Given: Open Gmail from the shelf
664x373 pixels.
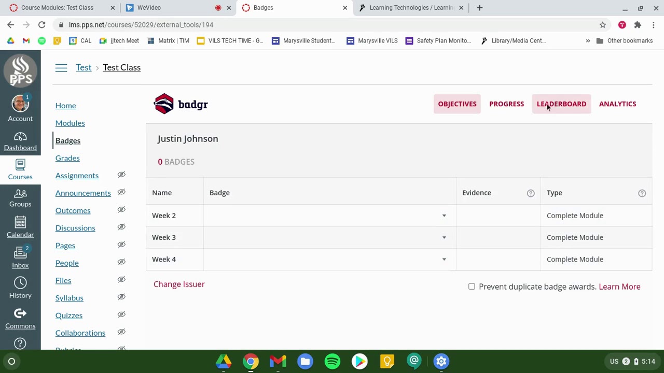Looking at the screenshot, I should pyautogui.click(x=278, y=361).
